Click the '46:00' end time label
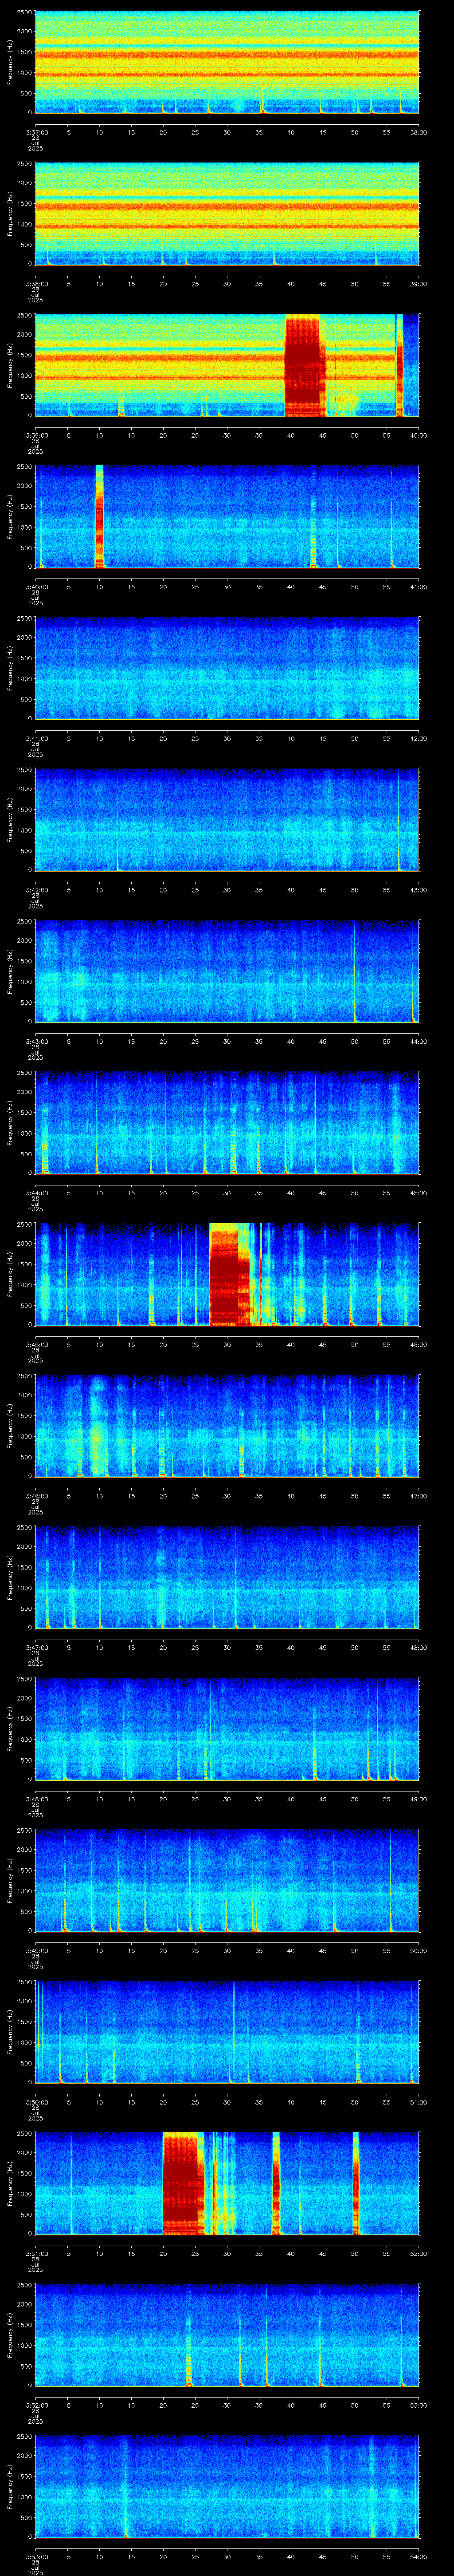The image size is (454, 2576). click(x=419, y=1344)
